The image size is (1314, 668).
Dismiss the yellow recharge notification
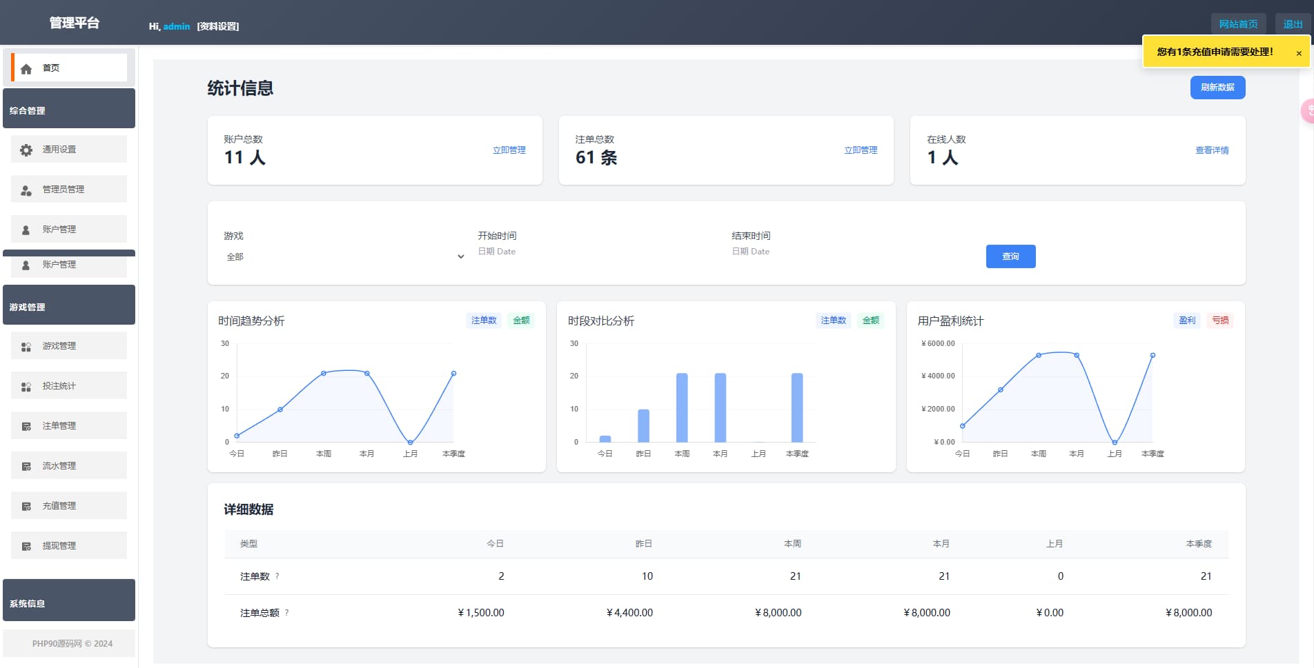click(x=1298, y=53)
